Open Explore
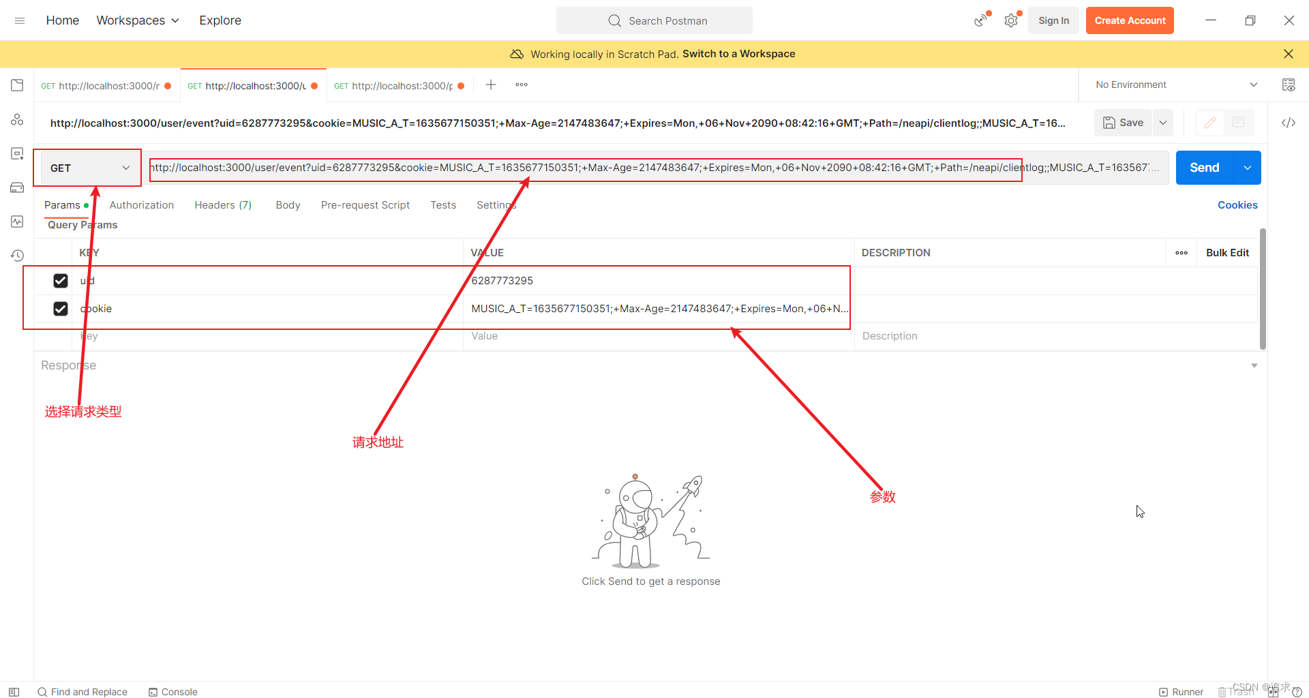Viewport: 1309px width, 698px height. (x=220, y=20)
